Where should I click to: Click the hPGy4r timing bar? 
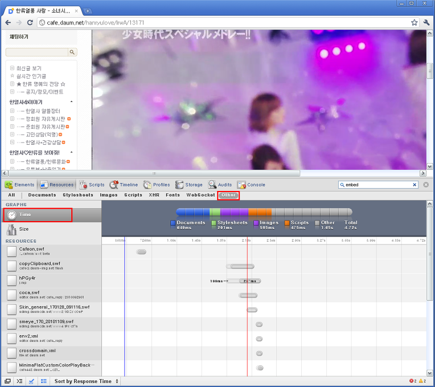tap(244, 281)
